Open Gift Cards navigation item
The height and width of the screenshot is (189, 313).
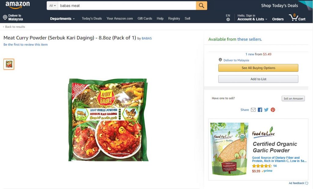click(x=145, y=19)
